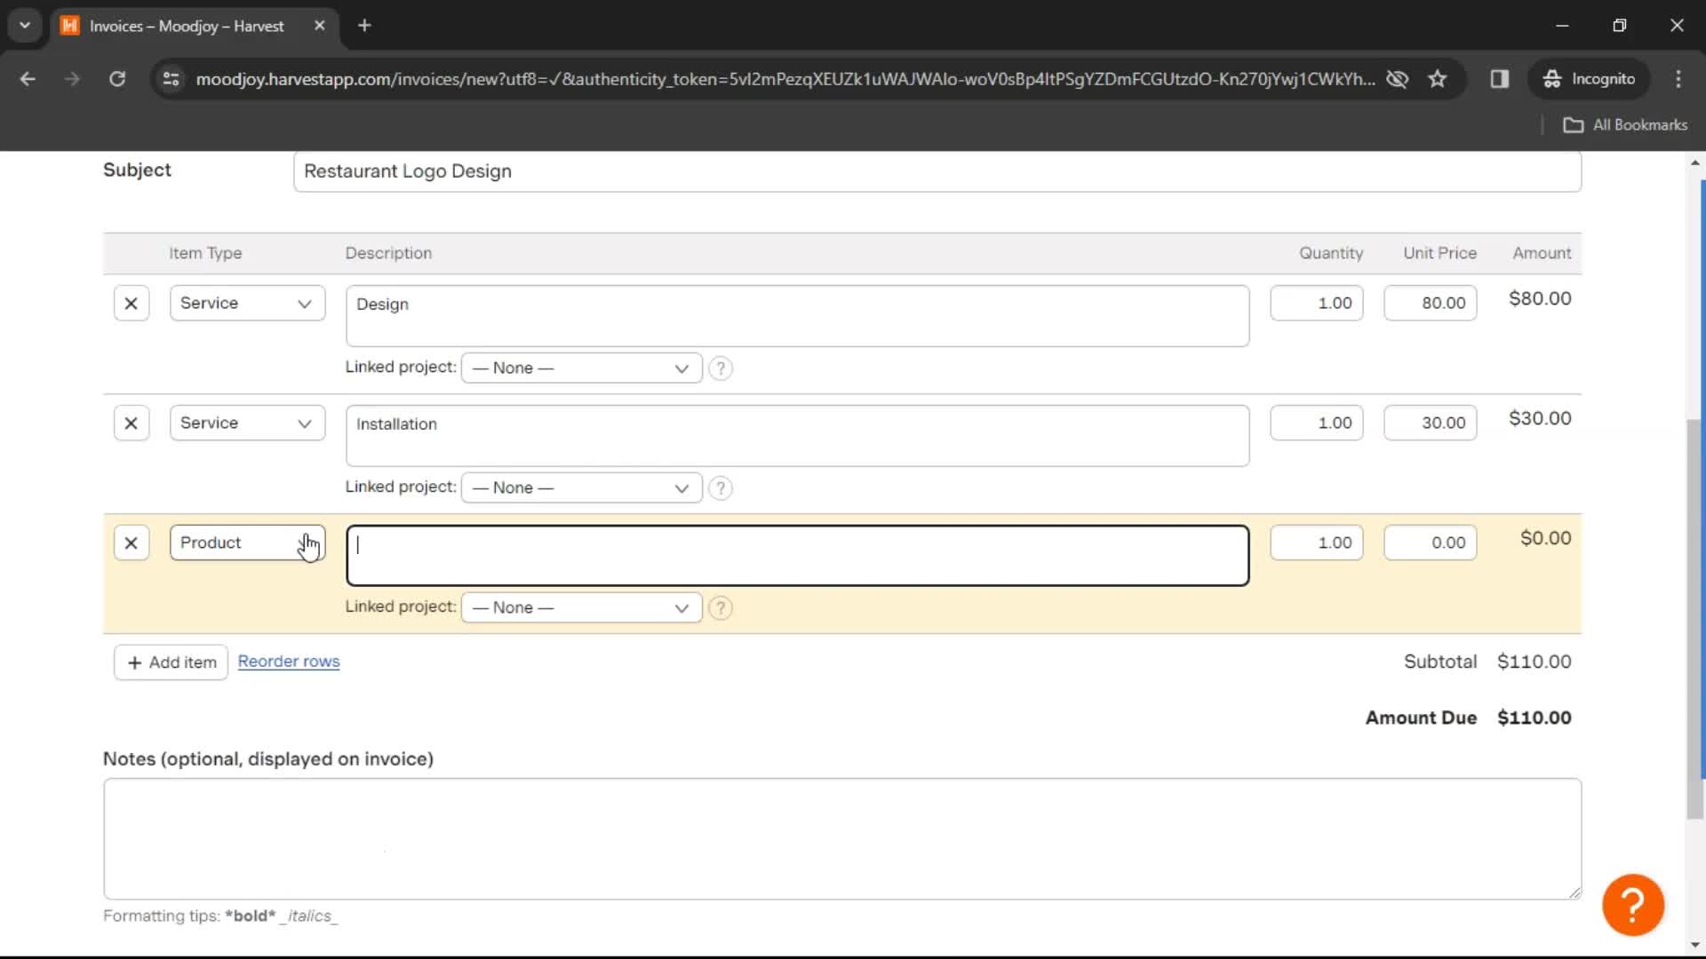Viewport: 1706px width, 959px height.
Task: Click the X icon on Design row
Action: [130, 304]
